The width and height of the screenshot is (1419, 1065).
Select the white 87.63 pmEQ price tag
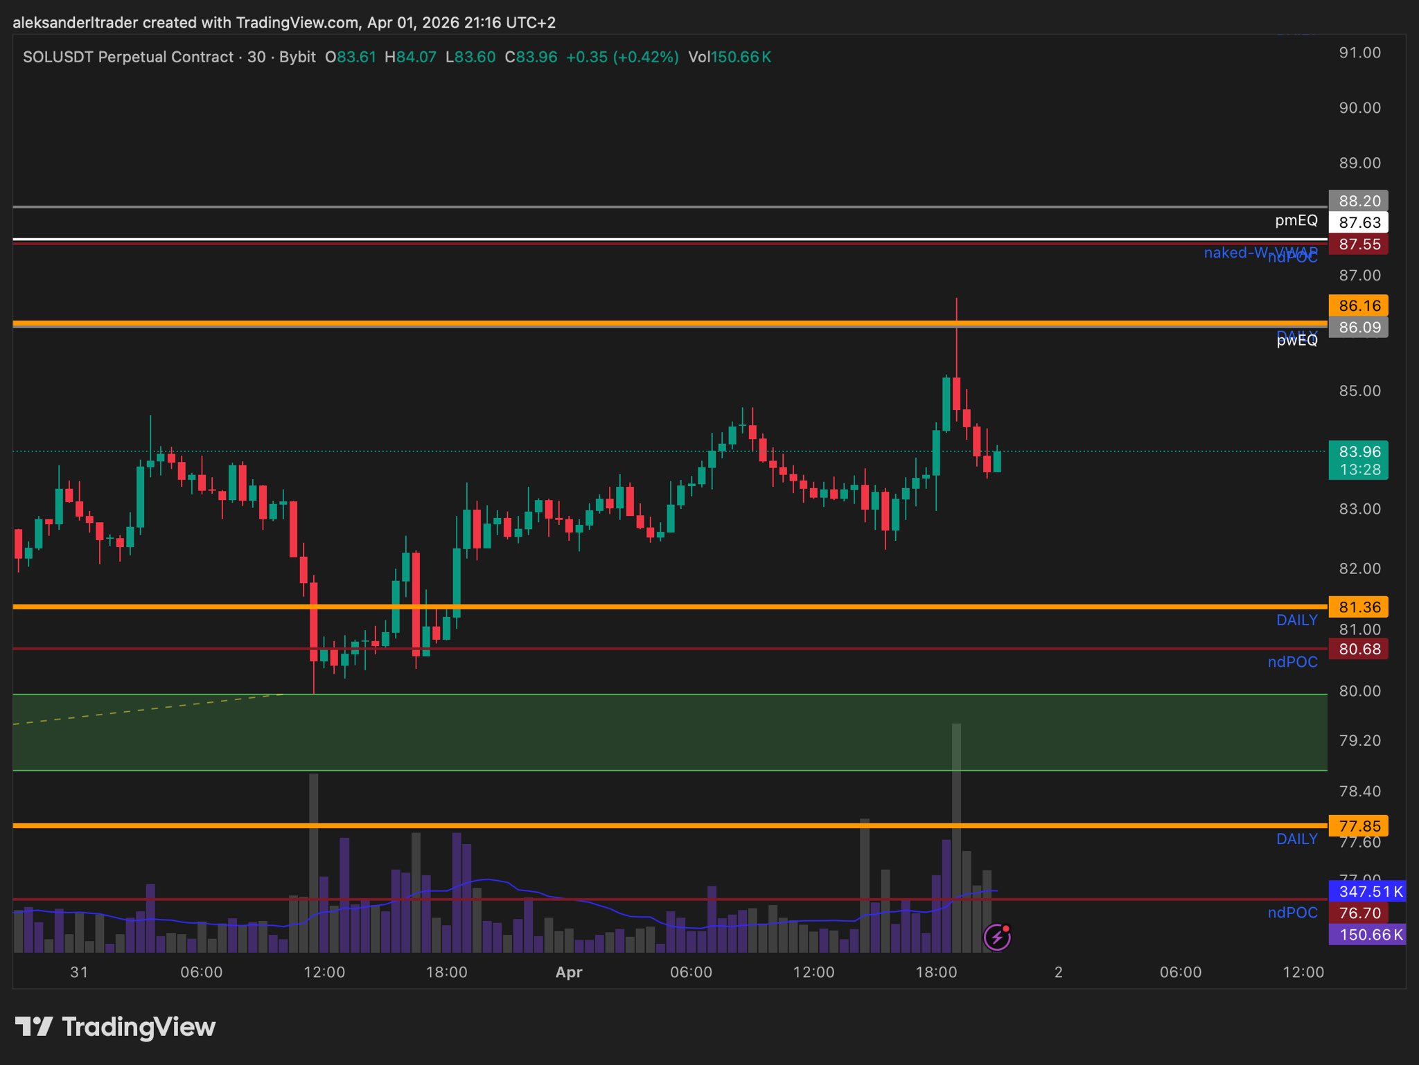click(x=1359, y=222)
